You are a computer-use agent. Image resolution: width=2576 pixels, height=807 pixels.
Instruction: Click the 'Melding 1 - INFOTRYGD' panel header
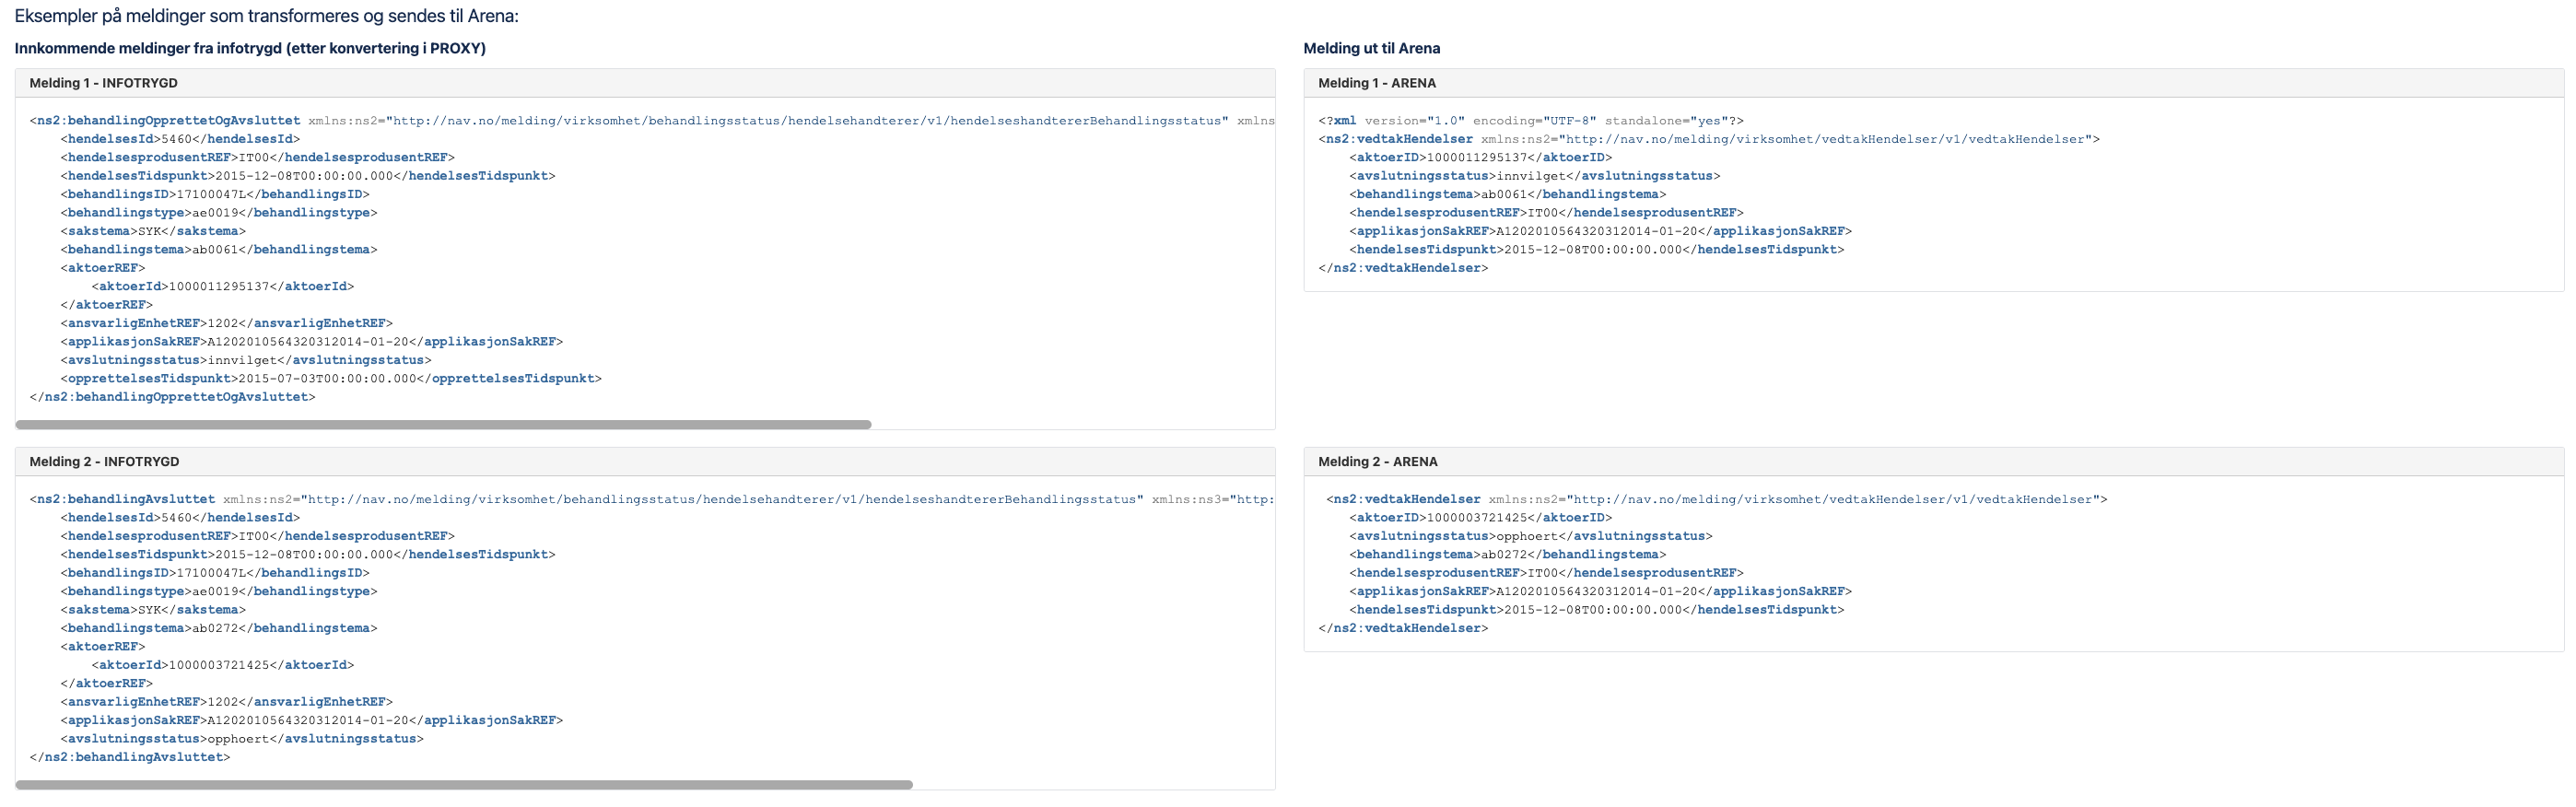pos(645,83)
